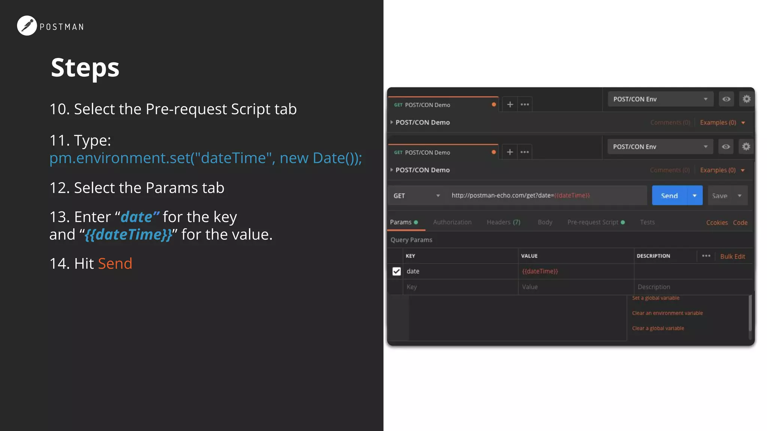Click the empty Value placeholder field
Viewport: 767px width, 431px height.
click(x=576, y=287)
